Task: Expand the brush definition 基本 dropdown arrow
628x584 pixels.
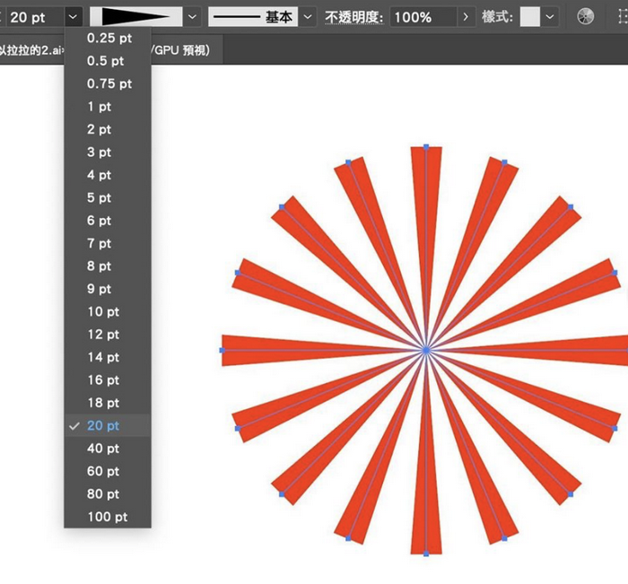Action: click(x=308, y=17)
